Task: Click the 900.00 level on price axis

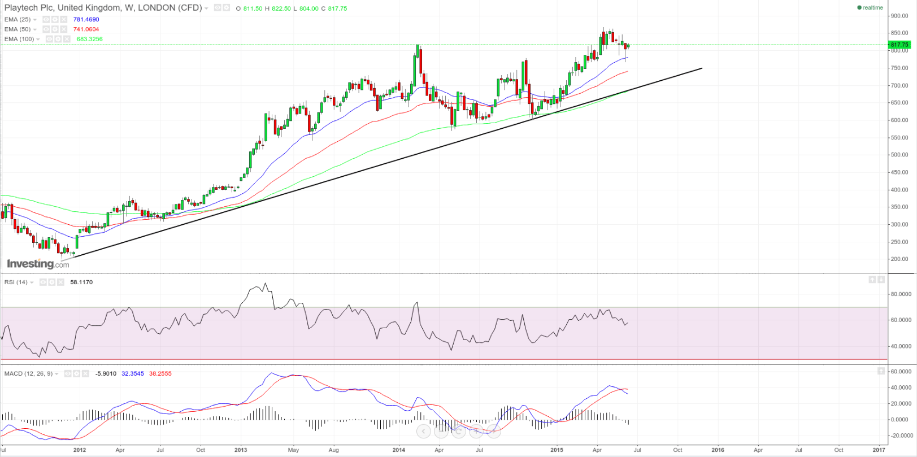Action: click(899, 16)
